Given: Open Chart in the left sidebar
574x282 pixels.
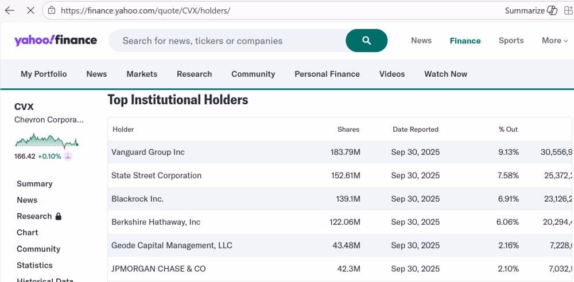Looking at the screenshot, I should click(28, 233).
